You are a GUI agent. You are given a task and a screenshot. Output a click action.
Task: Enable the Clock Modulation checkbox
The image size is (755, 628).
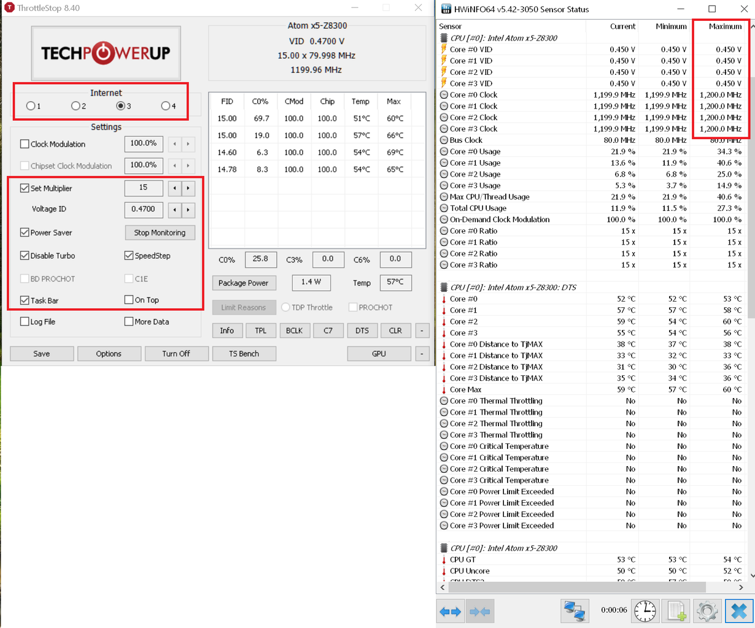click(25, 144)
